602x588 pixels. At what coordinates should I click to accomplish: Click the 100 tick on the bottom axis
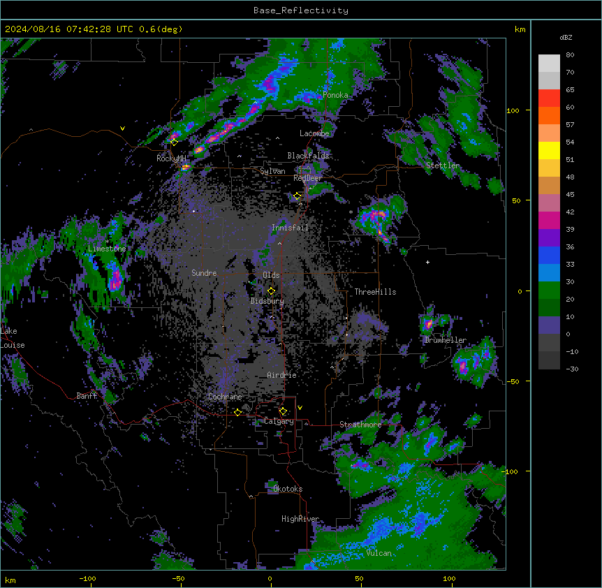449,578
